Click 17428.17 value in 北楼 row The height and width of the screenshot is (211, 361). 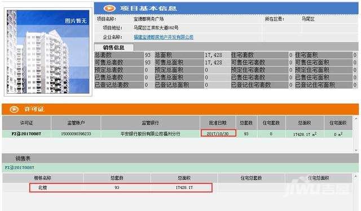(x=184, y=187)
